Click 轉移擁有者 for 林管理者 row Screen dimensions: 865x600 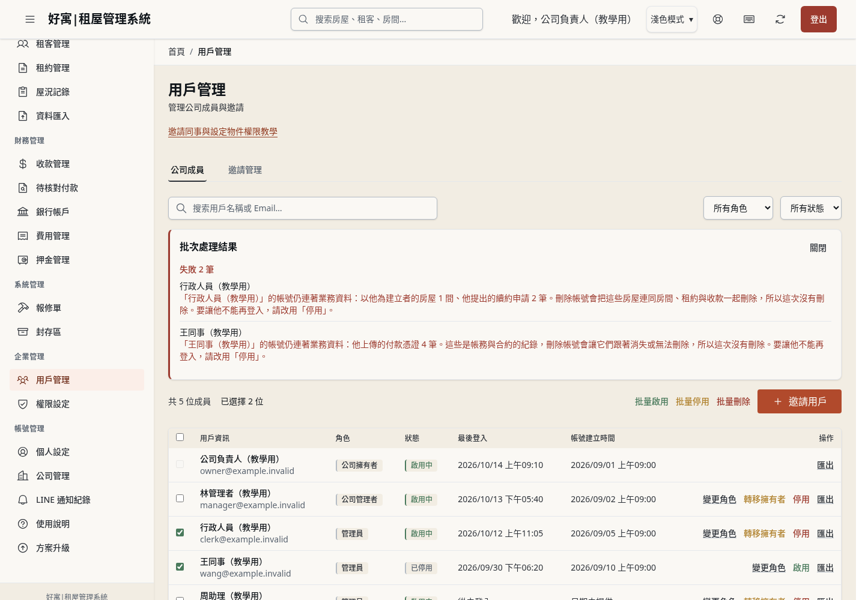(x=765, y=499)
